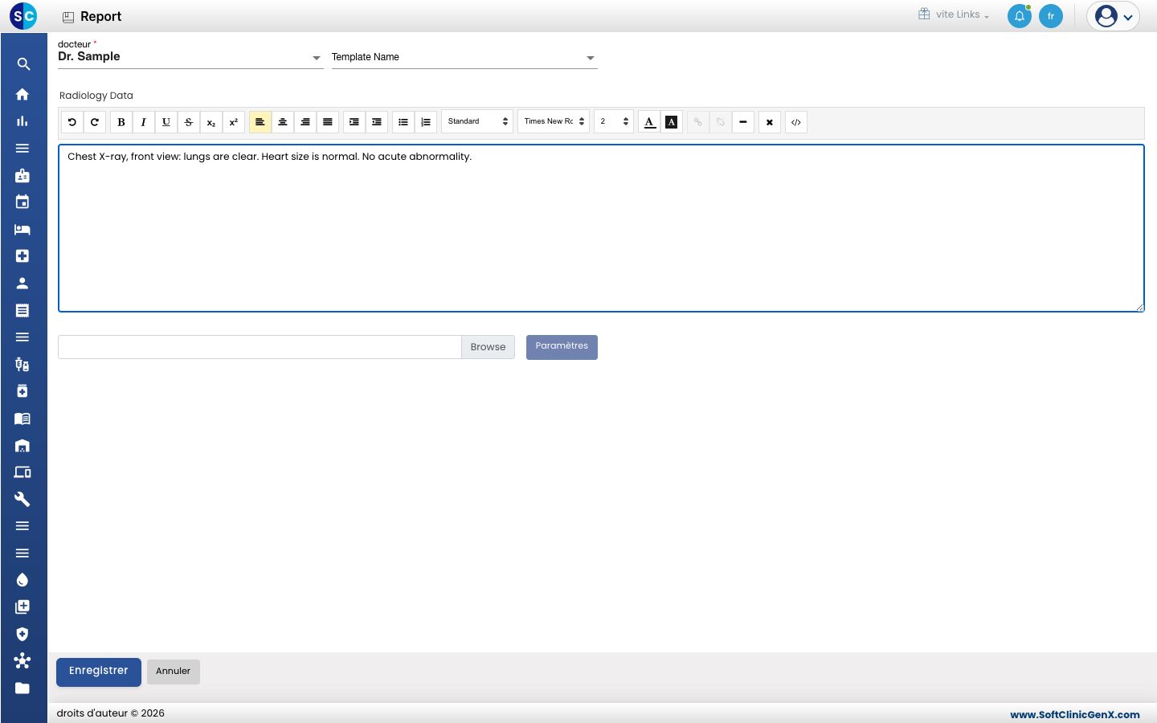The height and width of the screenshot is (723, 1157).
Task: Click the Browse button
Action: (x=489, y=347)
